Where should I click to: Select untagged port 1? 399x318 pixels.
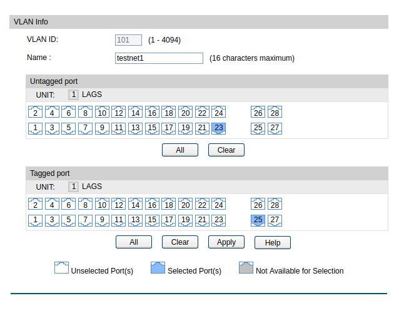pos(35,128)
